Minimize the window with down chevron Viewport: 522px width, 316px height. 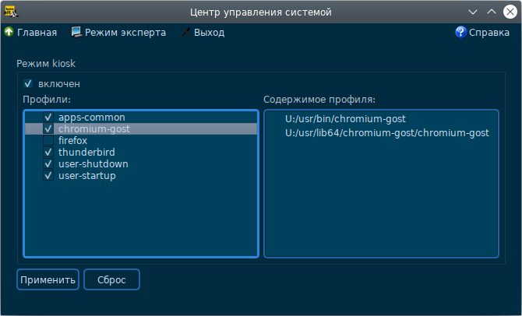[473, 12]
